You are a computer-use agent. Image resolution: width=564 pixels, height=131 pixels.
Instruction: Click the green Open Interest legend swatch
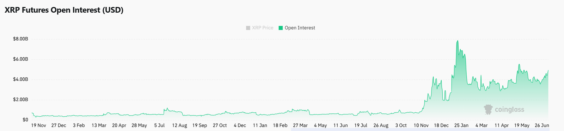tap(281, 28)
